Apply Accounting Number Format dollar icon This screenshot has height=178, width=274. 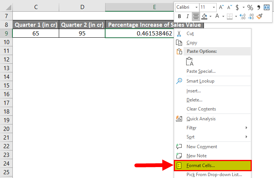coord(237,7)
